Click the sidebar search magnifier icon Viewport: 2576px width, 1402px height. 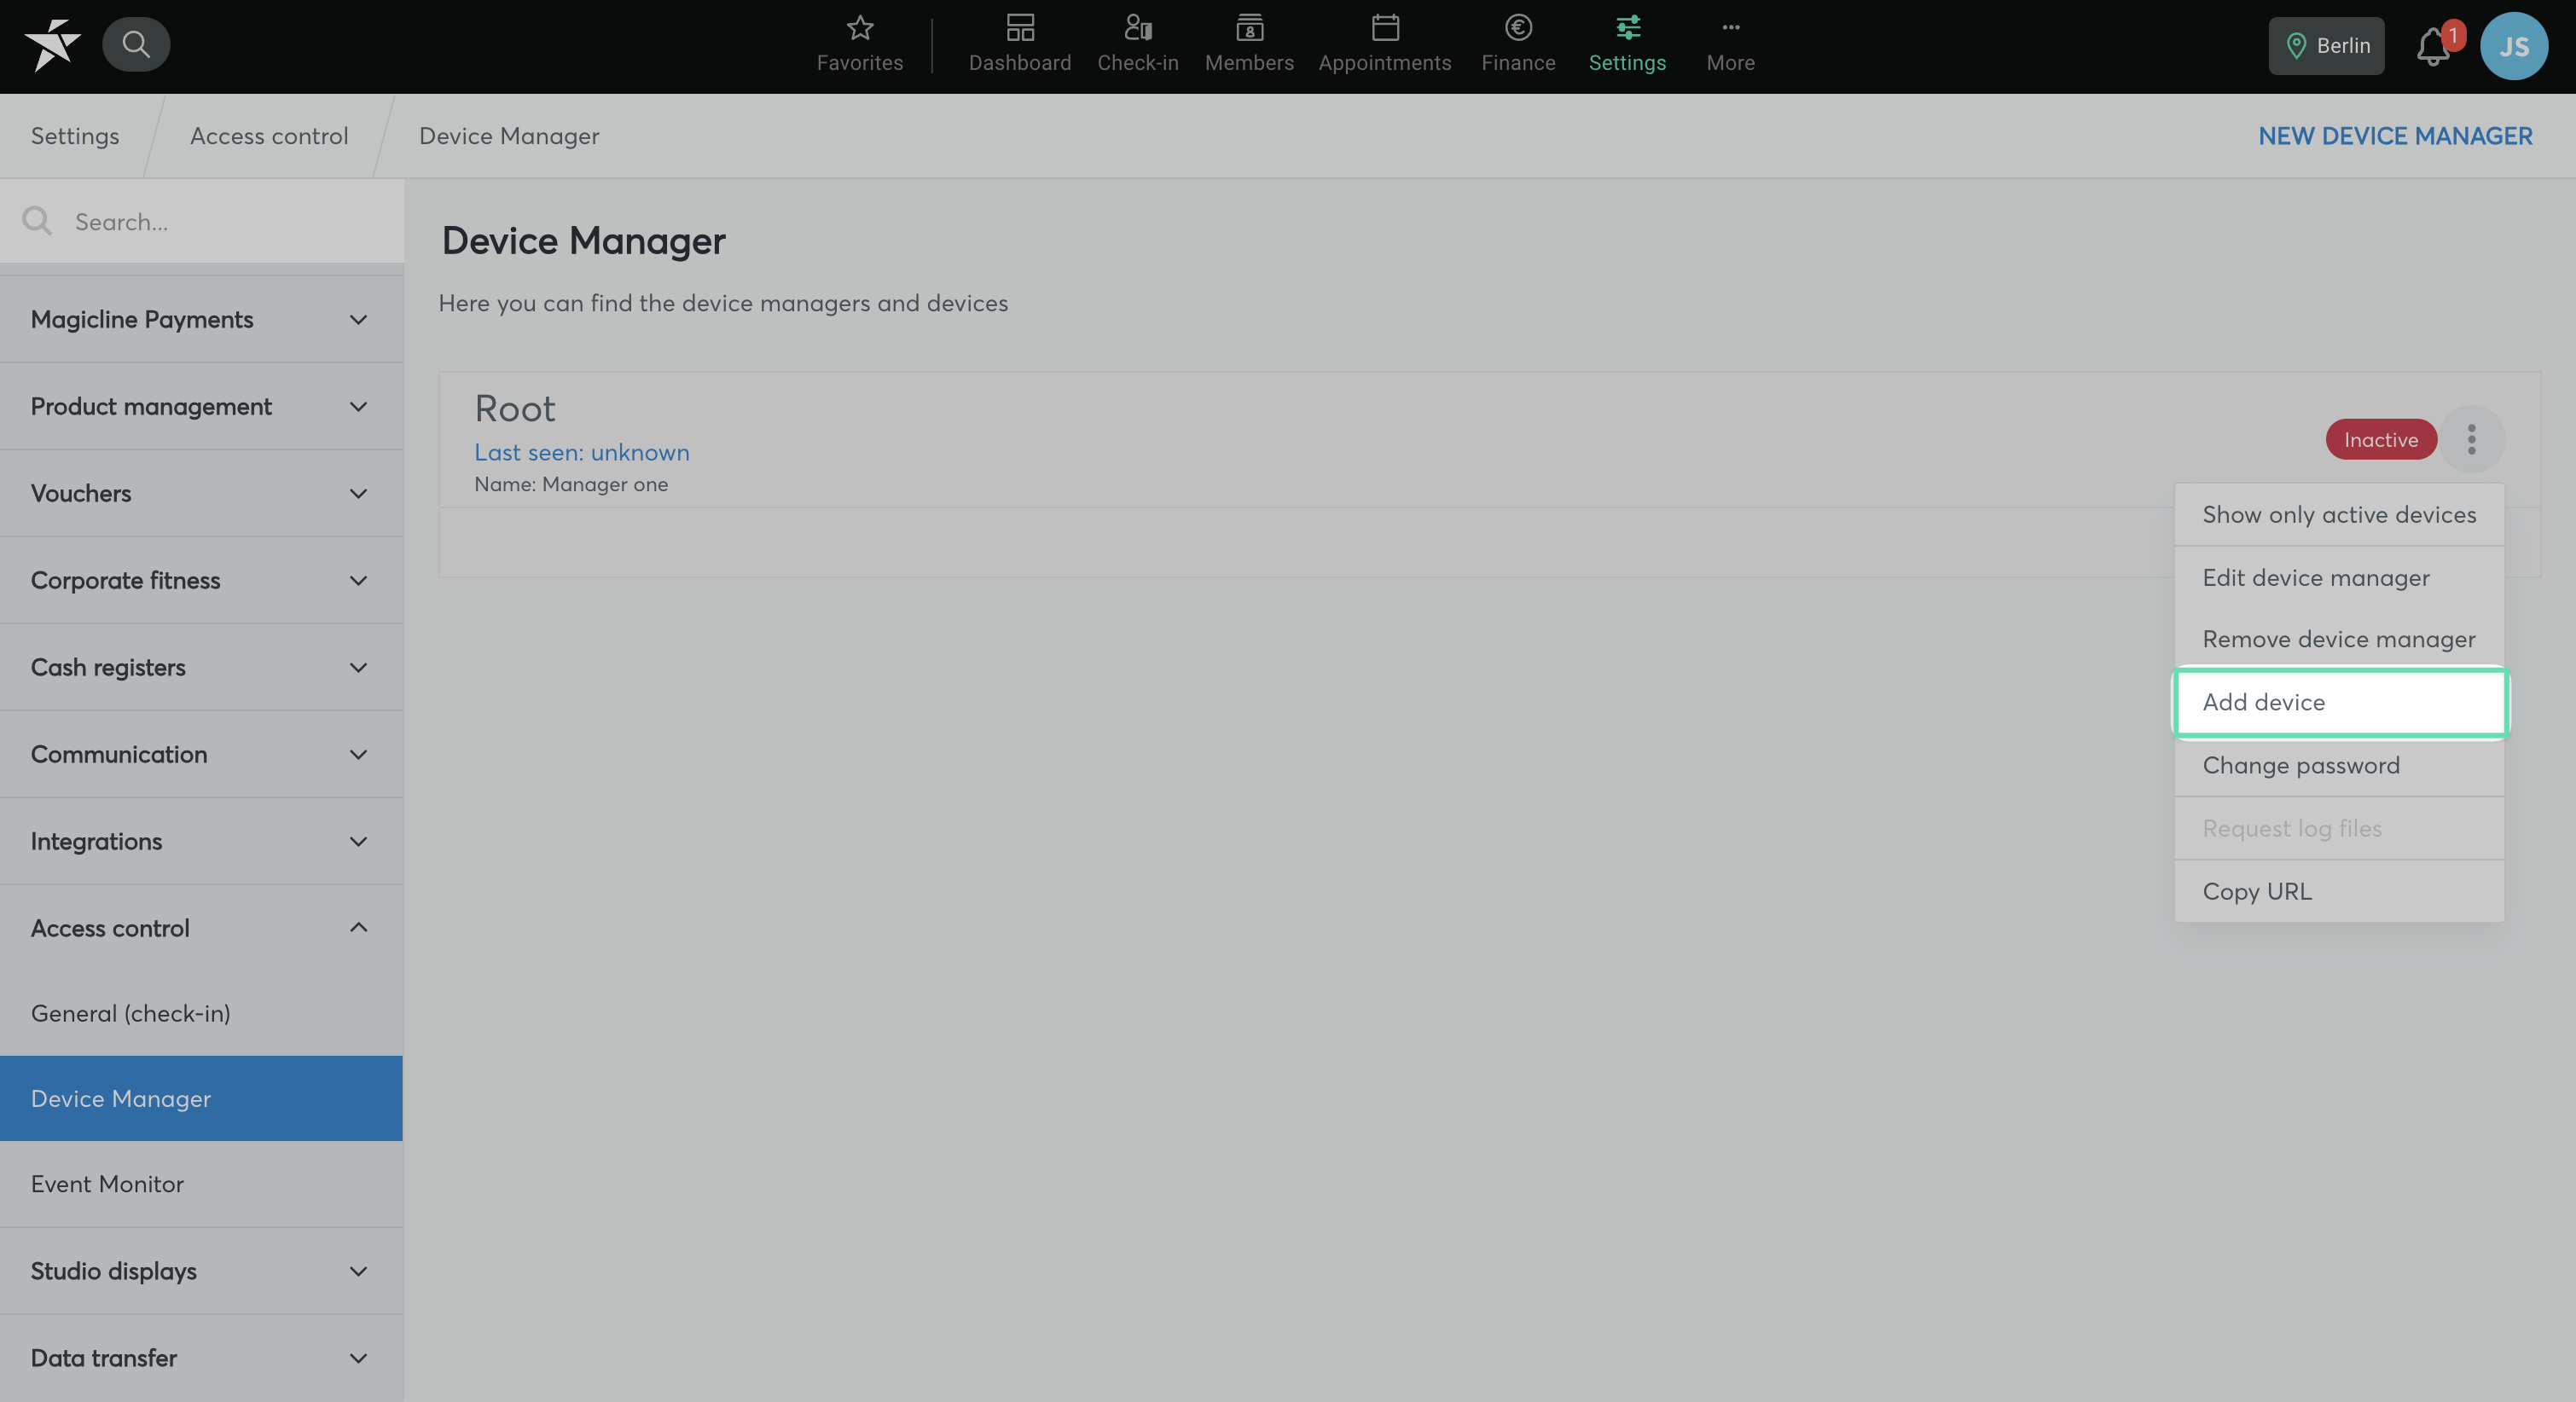tap(37, 221)
